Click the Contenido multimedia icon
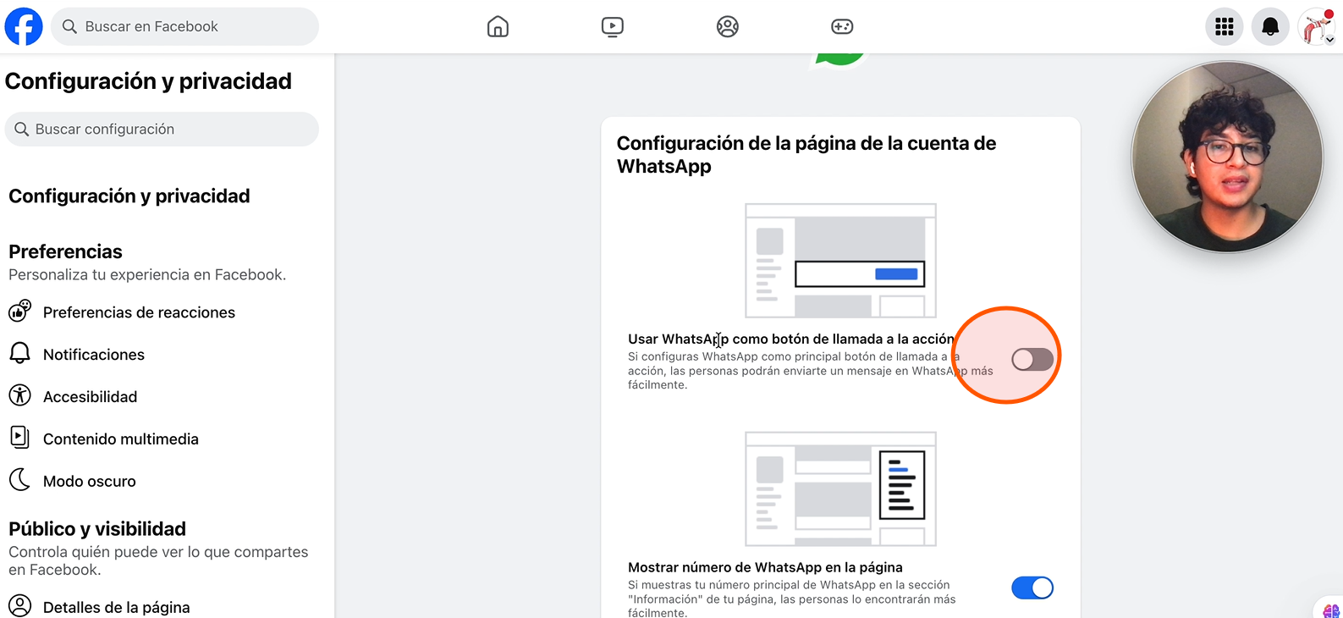The width and height of the screenshot is (1343, 618). tap(19, 438)
